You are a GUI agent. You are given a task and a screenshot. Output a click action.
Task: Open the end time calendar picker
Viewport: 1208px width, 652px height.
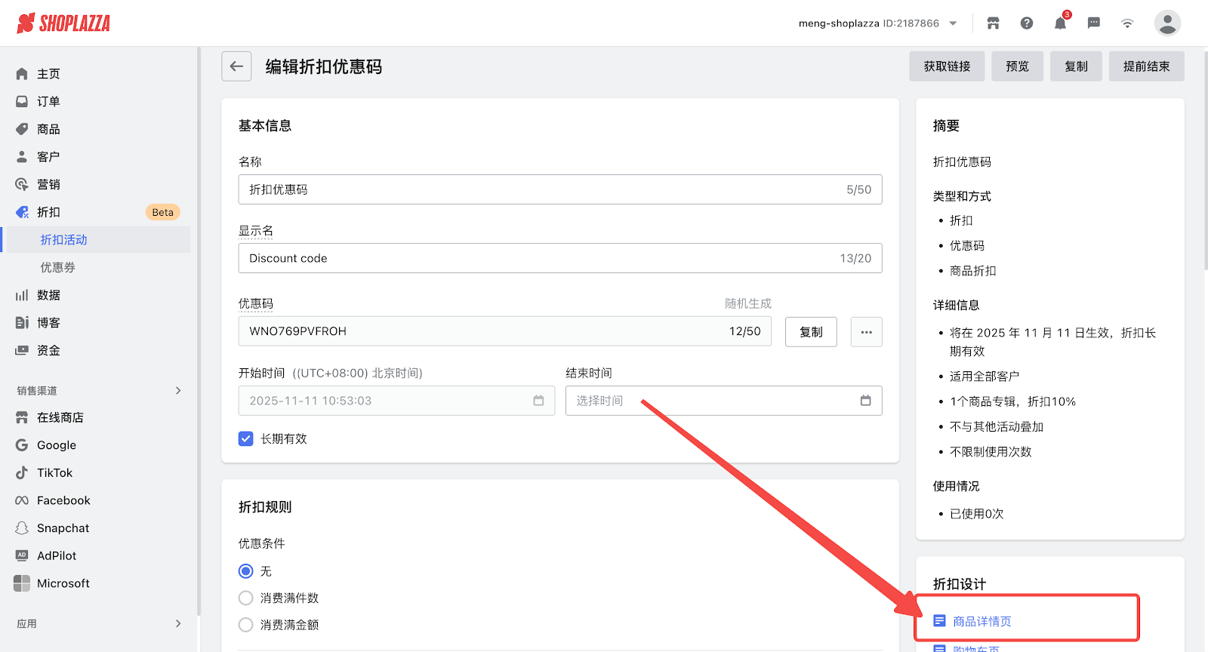[x=865, y=401]
